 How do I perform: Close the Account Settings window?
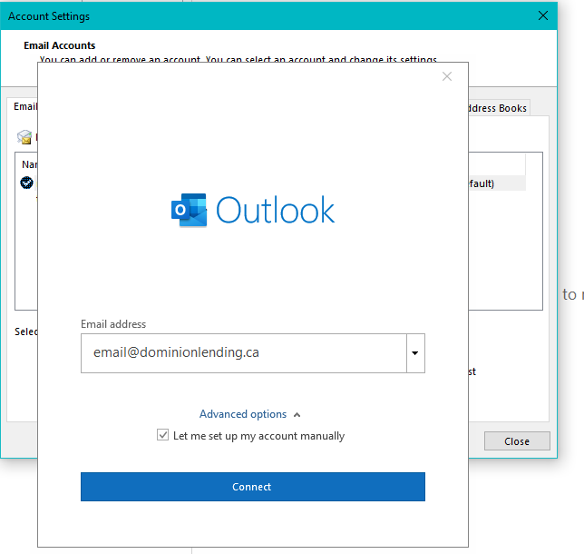[x=543, y=15]
